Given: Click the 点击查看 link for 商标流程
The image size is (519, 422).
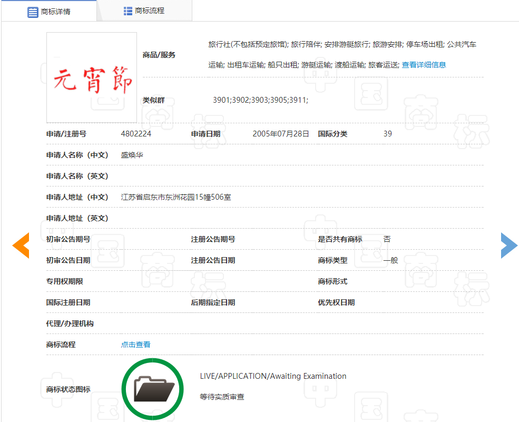Looking at the screenshot, I should 136,345.
